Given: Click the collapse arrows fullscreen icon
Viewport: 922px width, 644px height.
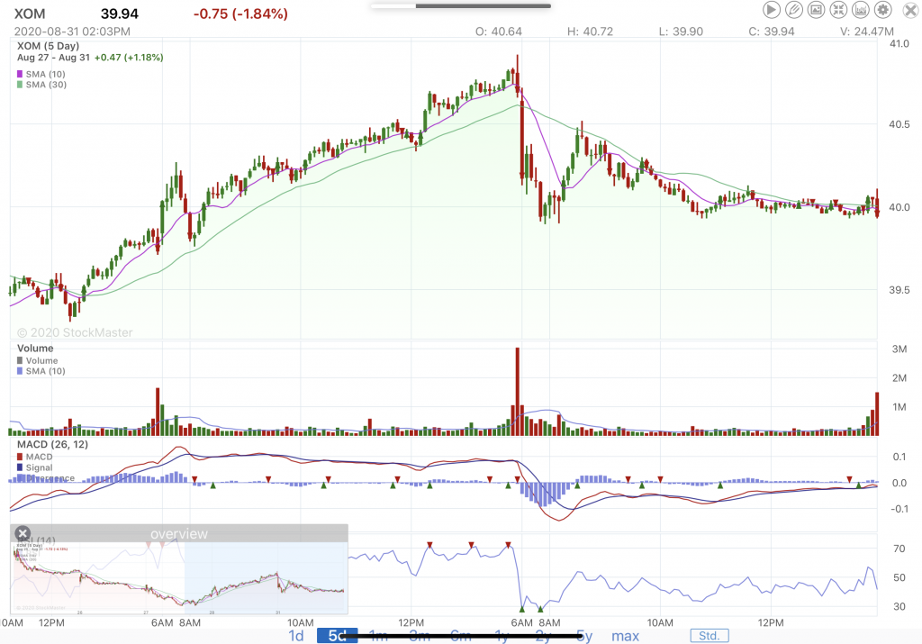Looking at the screenshot, I should coord(838,11).
